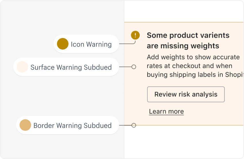244x159 pixels.
Task: Select the Icon Warning color swatch
Action: click(x=63, y=44)
